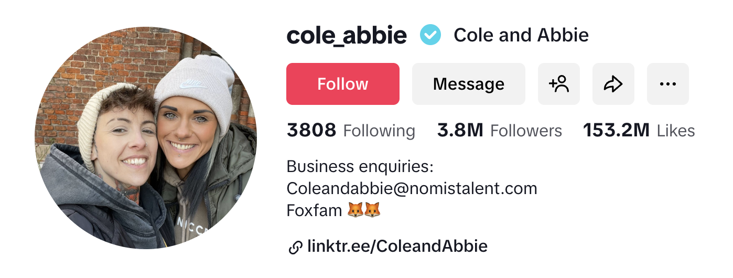Image resolution: width=733 pixels, height=278 pixels.
Task: Open a Message to cole_abbie
Action: [x=469, y=84]
